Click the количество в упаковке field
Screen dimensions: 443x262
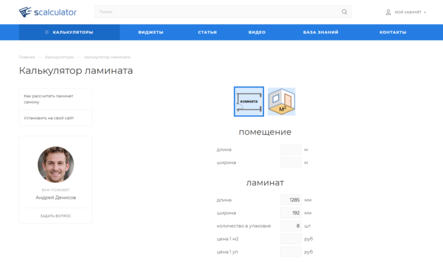coord(291,226)
